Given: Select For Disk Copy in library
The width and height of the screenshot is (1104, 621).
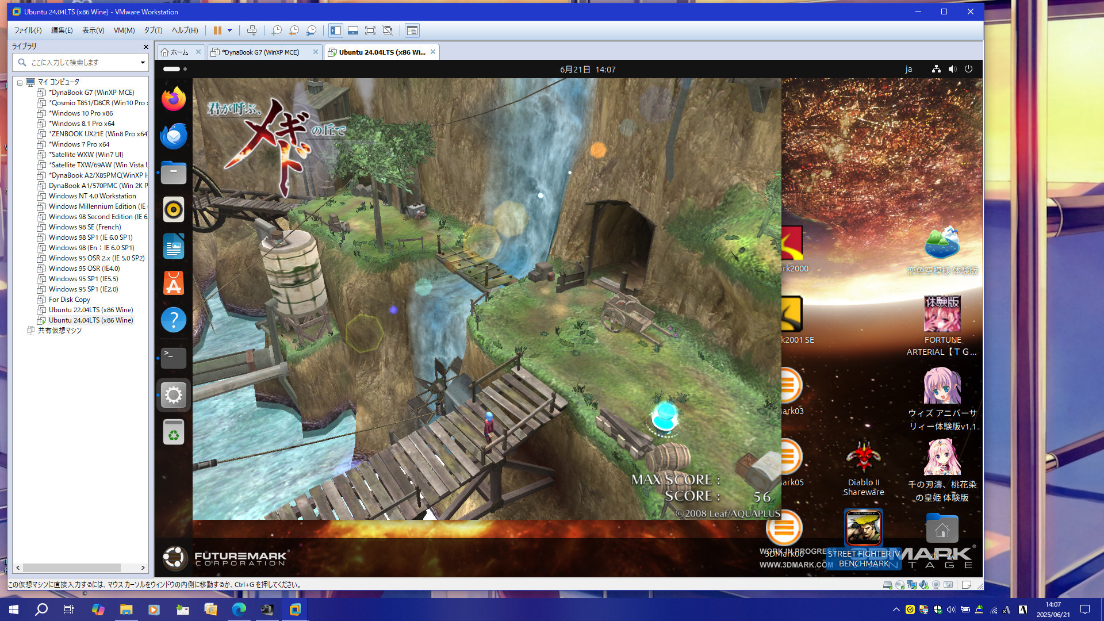Looking at the screenshot, I should coord(69,300).
